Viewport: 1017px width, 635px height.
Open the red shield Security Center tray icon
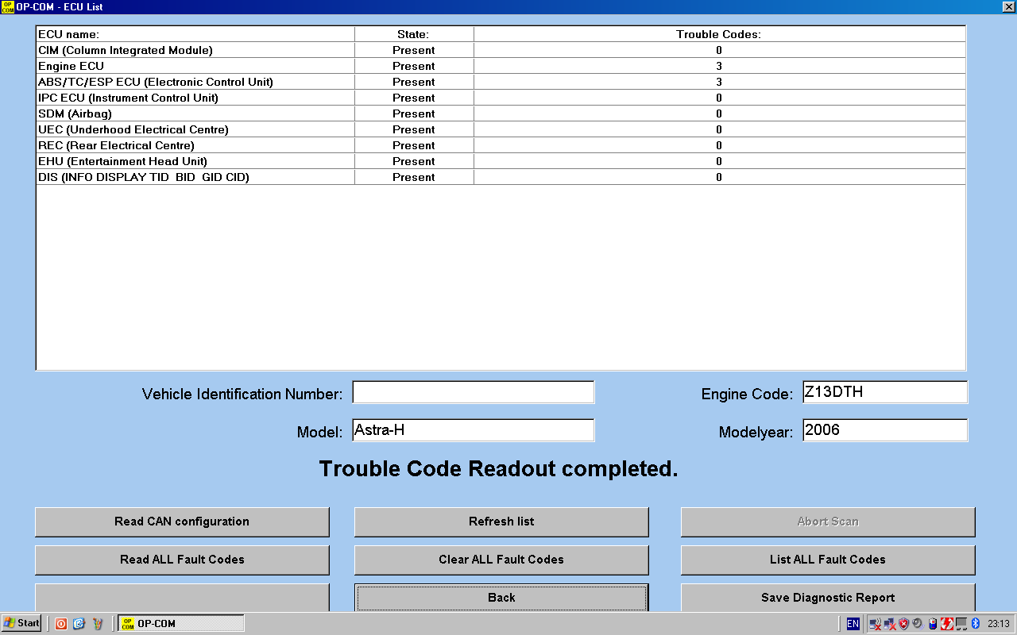[x=904, y=624]
